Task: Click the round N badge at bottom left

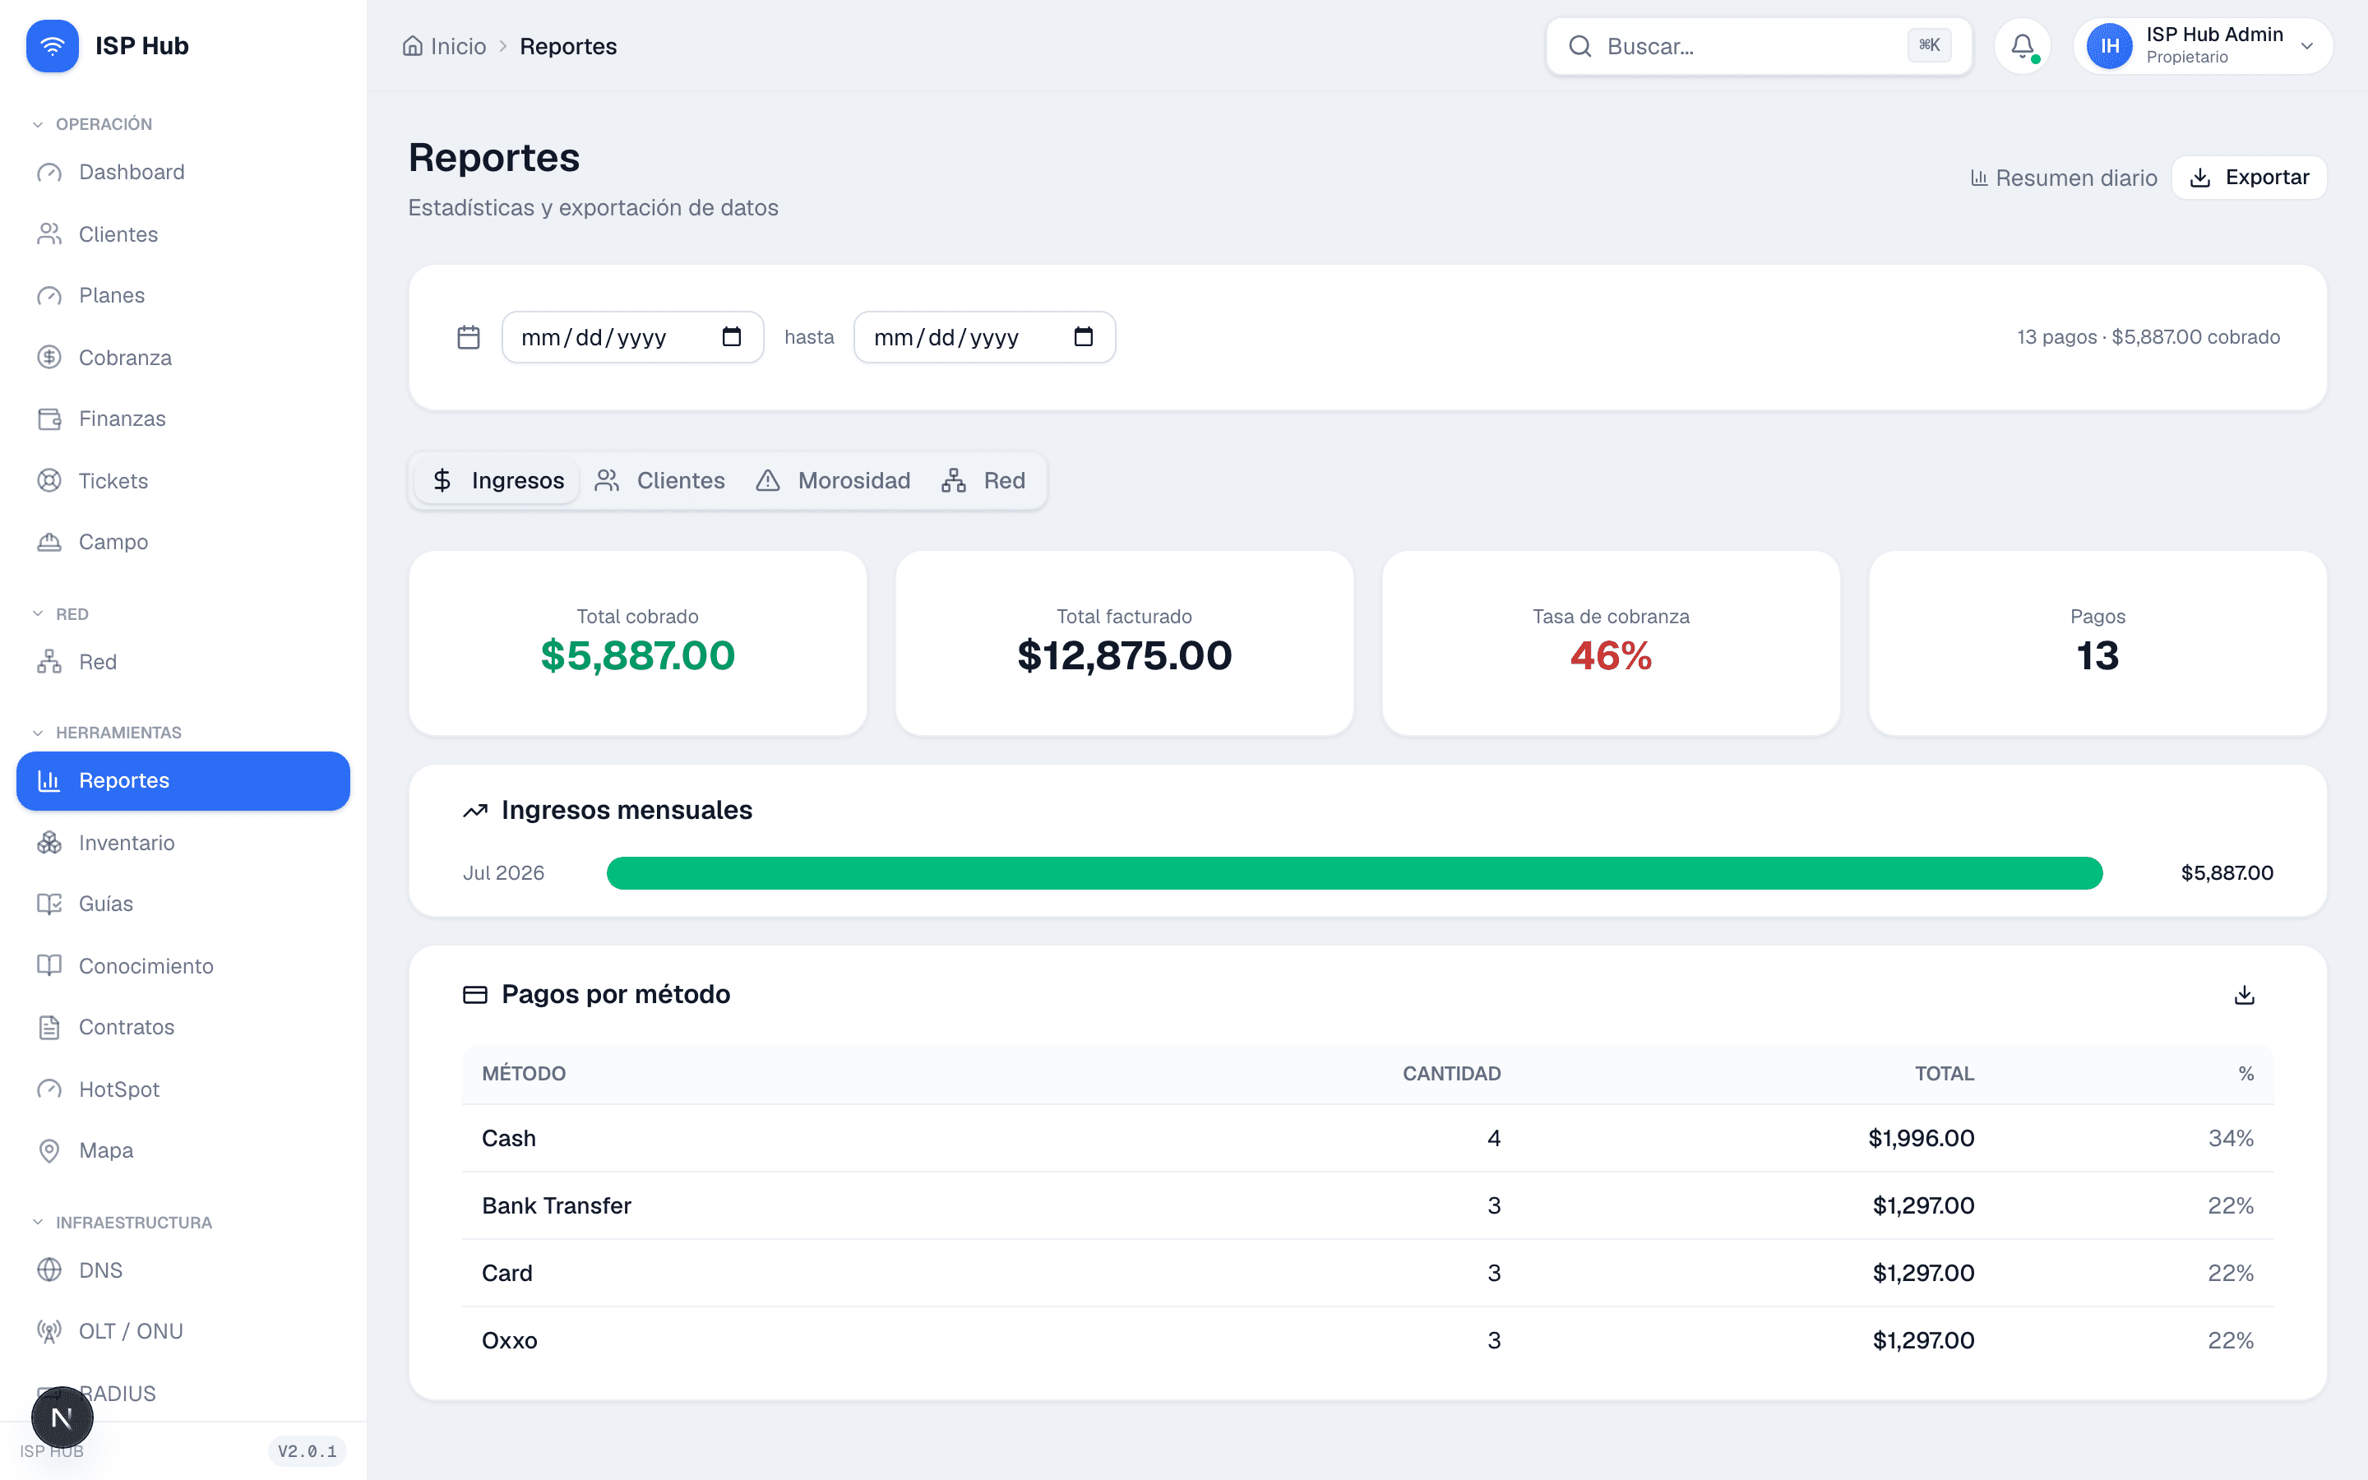Action: 62,1418
